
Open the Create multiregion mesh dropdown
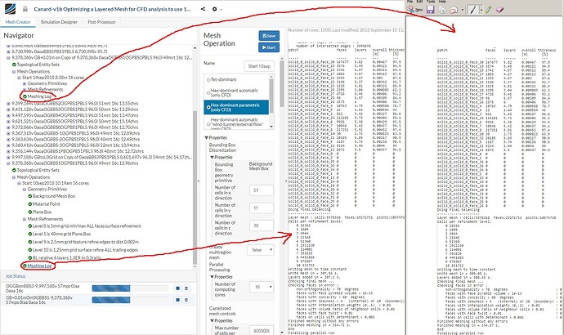tap(261, 250)
